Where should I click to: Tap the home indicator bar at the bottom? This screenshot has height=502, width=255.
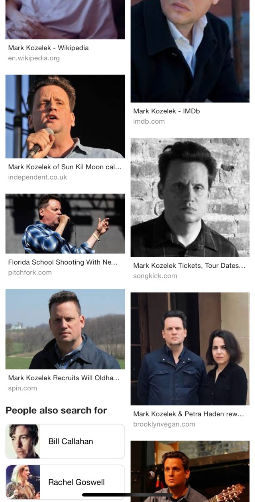click(127, 495)
